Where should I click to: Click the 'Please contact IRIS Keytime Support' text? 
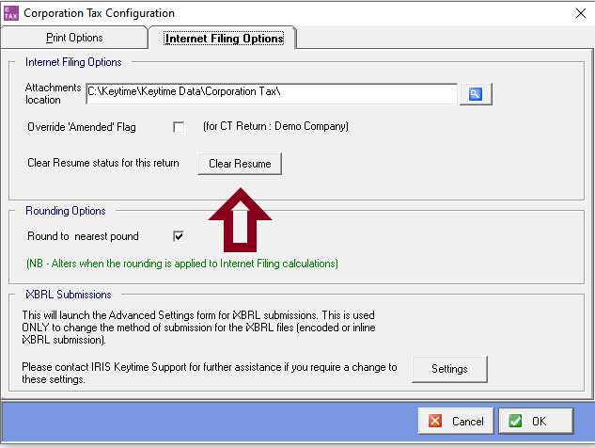(209, 373)
